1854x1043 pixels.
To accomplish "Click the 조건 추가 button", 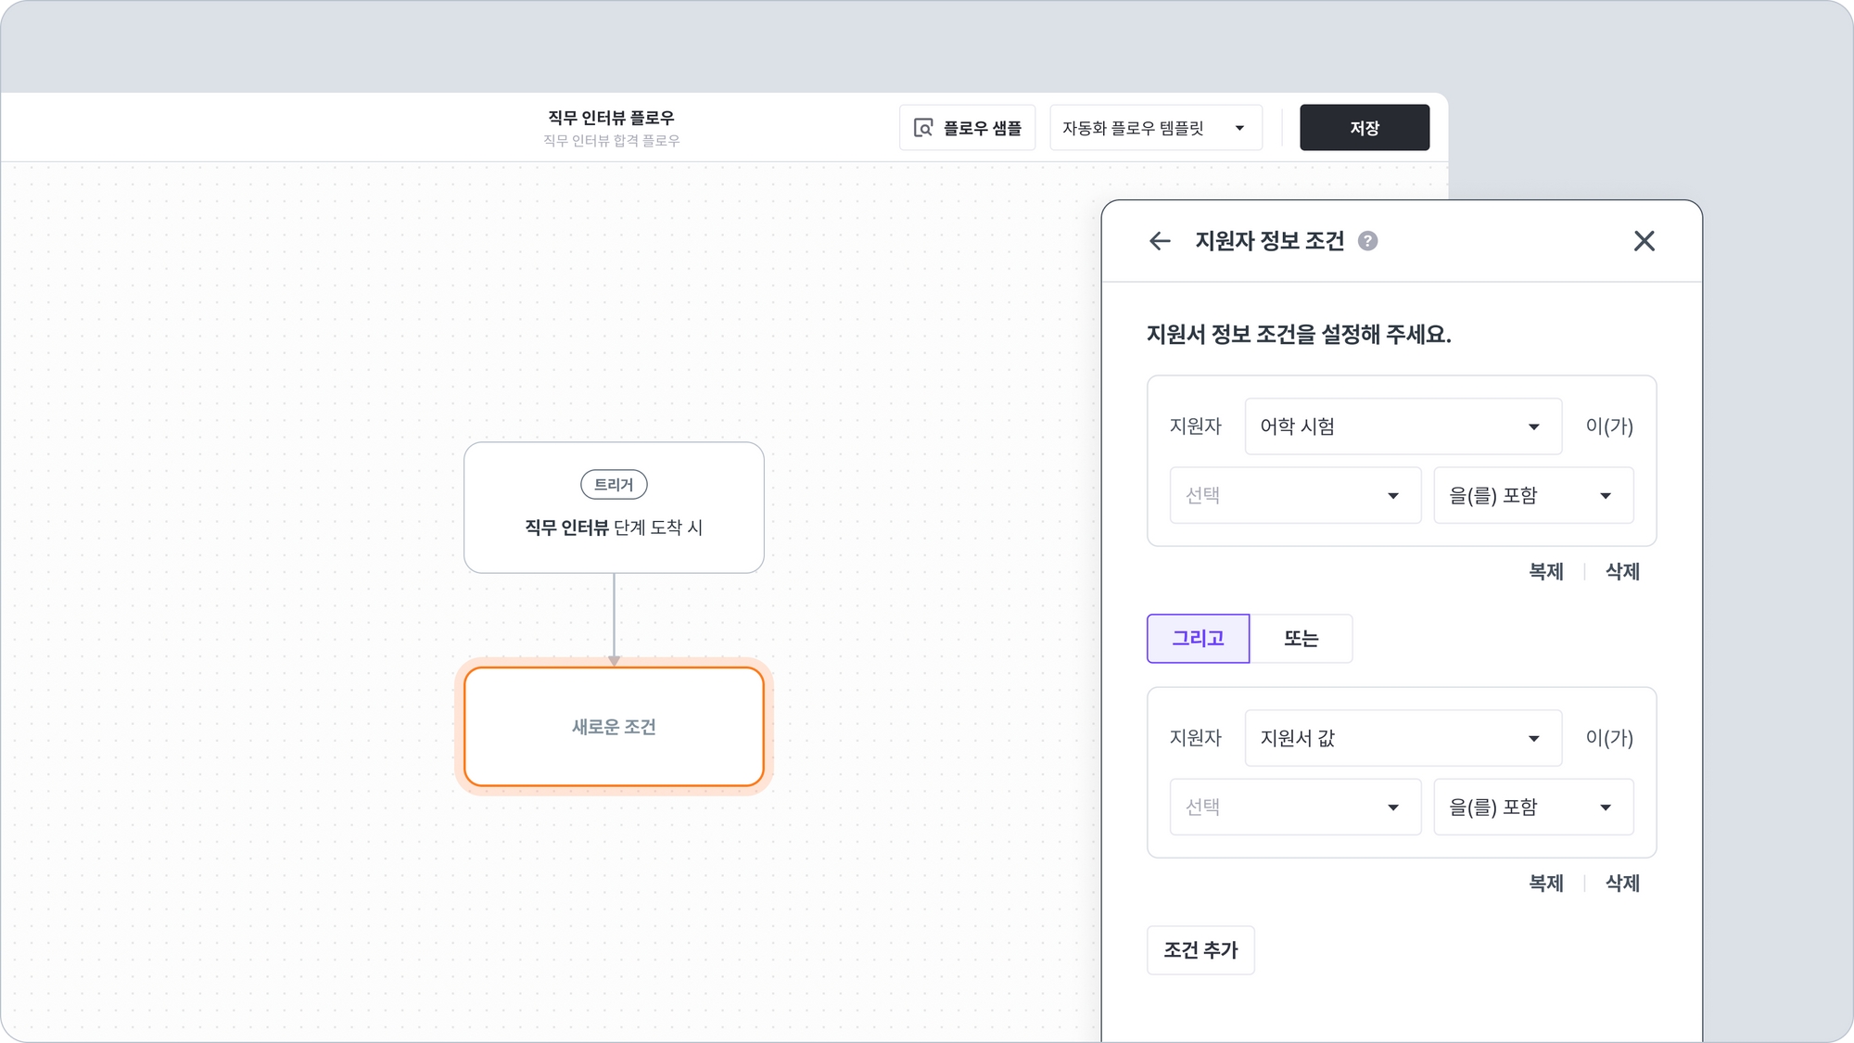I will tap(1200, 950).
